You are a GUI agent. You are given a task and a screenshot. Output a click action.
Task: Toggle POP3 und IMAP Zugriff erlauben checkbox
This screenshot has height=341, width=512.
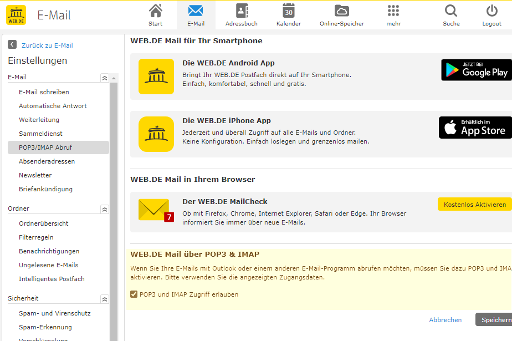pyautogui.click(x=134, y=294)
